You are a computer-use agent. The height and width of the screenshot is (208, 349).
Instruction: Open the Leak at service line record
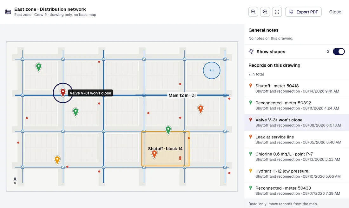[296, 139]
